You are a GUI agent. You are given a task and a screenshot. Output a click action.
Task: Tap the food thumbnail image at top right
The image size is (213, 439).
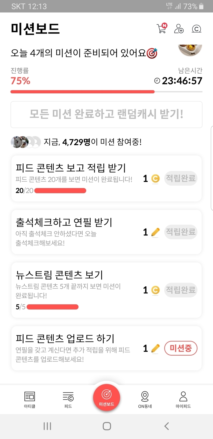tap(190, 50)
